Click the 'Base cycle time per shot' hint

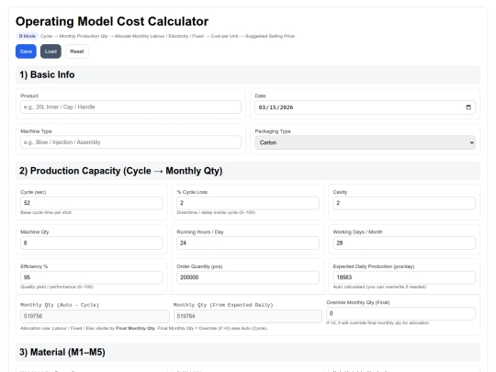click(46, 212)
